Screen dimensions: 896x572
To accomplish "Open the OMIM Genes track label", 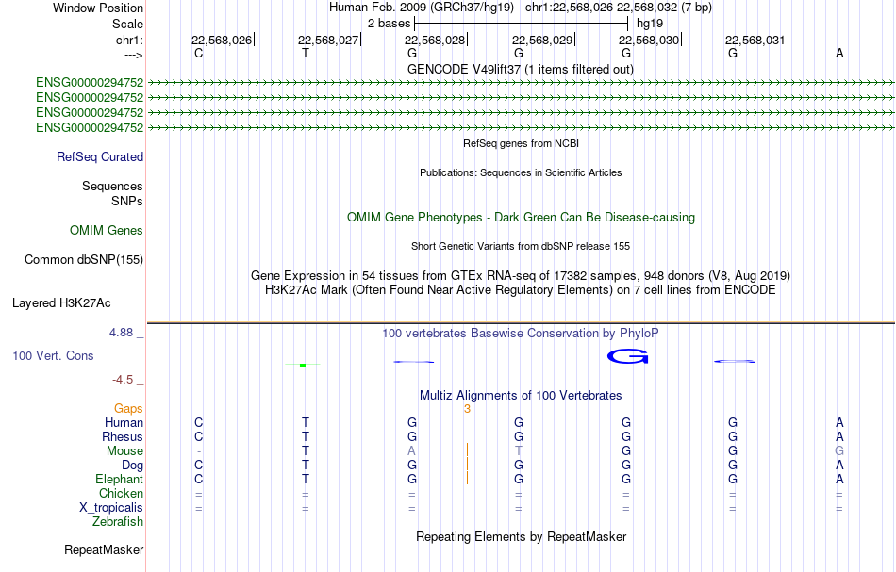I will (x=107, y=230).
